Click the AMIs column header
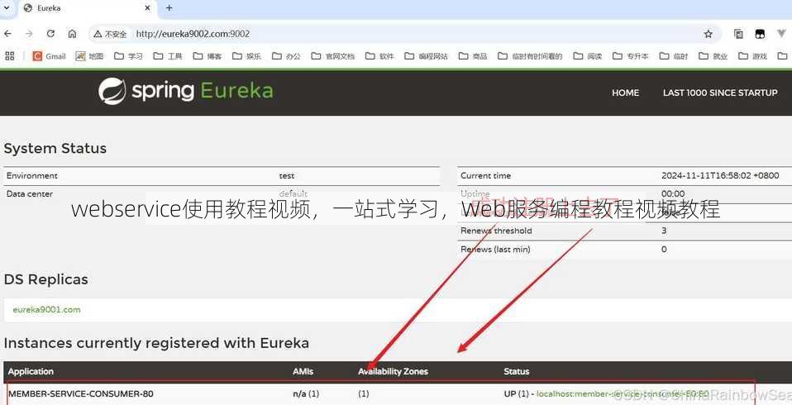 click(303, 371)
